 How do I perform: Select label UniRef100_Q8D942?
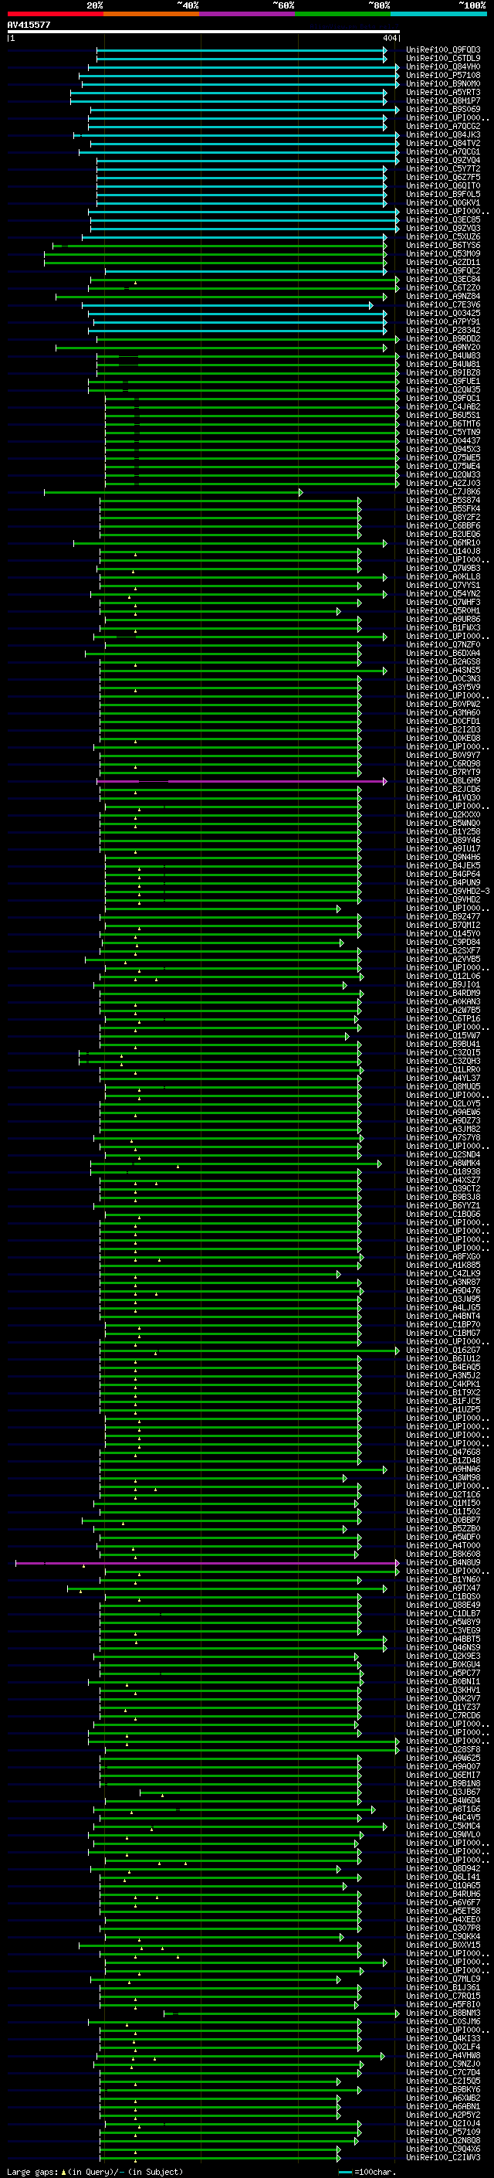point(443,1867)
